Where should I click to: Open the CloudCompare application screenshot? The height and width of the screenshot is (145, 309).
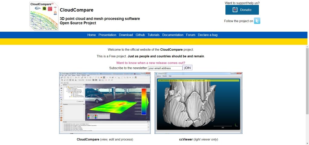point(105,103)
